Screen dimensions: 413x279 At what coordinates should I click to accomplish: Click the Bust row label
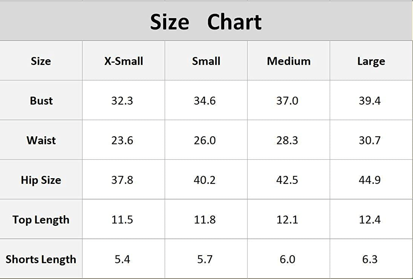41,101
